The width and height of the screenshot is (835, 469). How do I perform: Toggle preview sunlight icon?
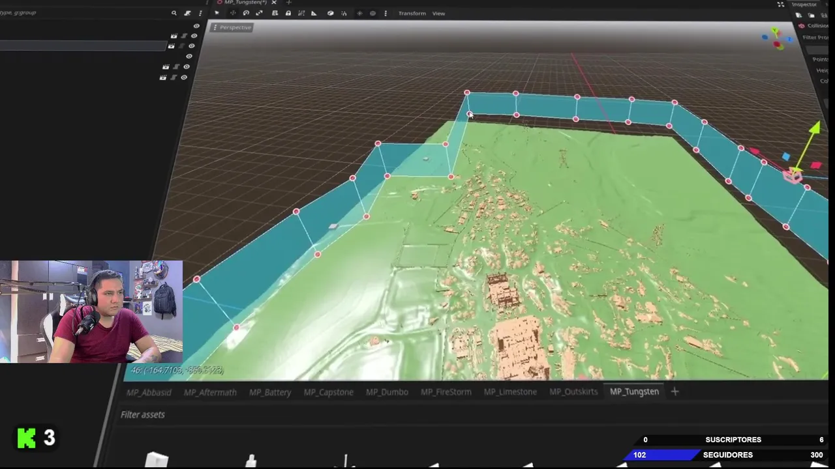pos(359,13)
